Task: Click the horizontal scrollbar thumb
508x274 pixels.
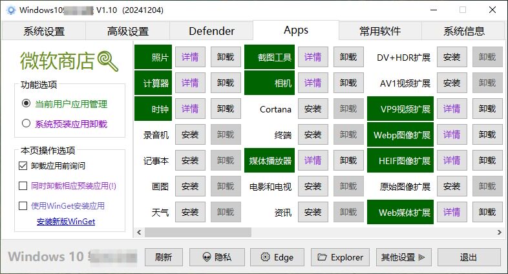Action: coord(198,232)
